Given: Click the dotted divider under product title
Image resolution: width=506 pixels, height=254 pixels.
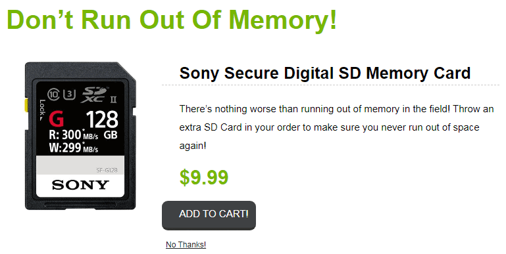Looking at the screenshot, I should coord(331,85).
